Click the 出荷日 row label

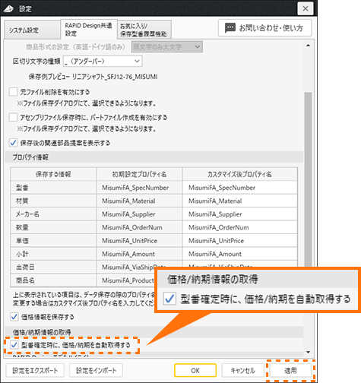pos(25,267)
